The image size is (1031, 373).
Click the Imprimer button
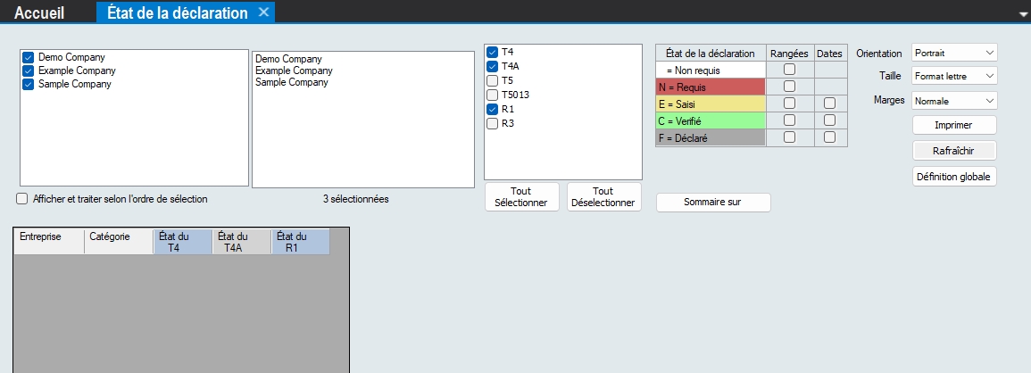point(953,125)
